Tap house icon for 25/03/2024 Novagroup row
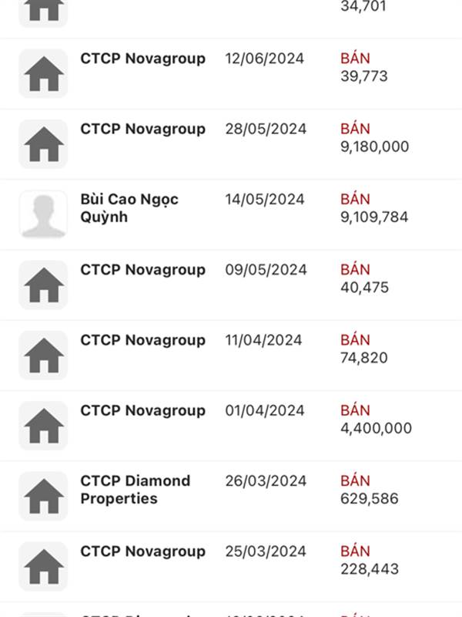 point(43,567)
